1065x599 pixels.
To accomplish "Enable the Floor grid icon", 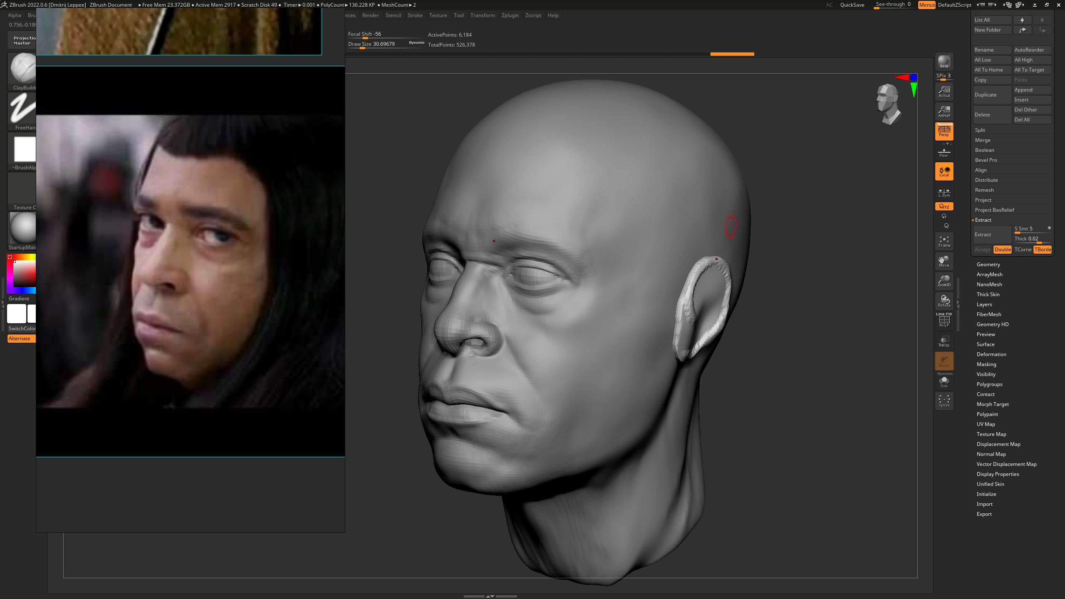I will pos(944,152).
